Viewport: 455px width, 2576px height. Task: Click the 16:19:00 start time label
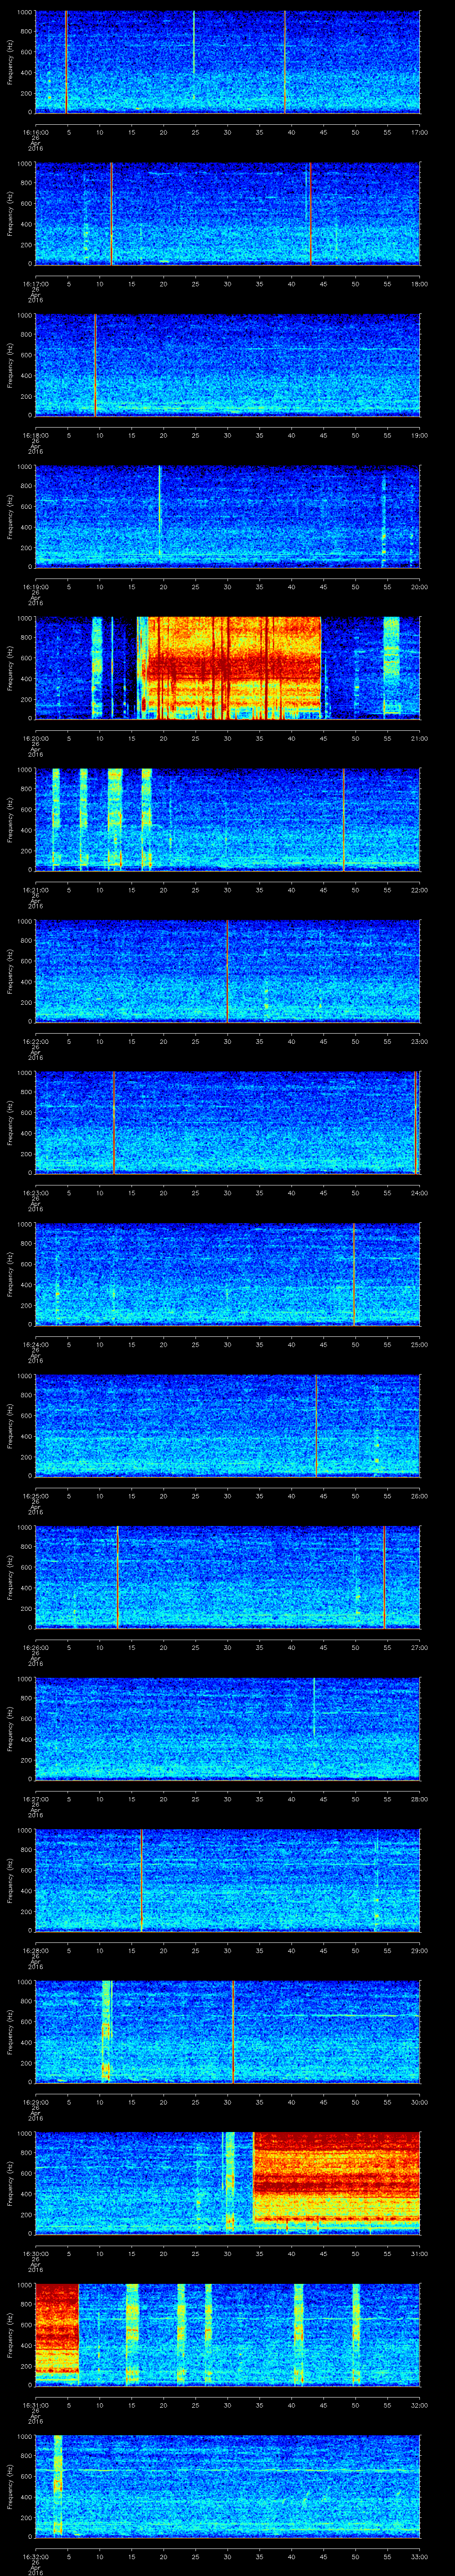[36, 586]
